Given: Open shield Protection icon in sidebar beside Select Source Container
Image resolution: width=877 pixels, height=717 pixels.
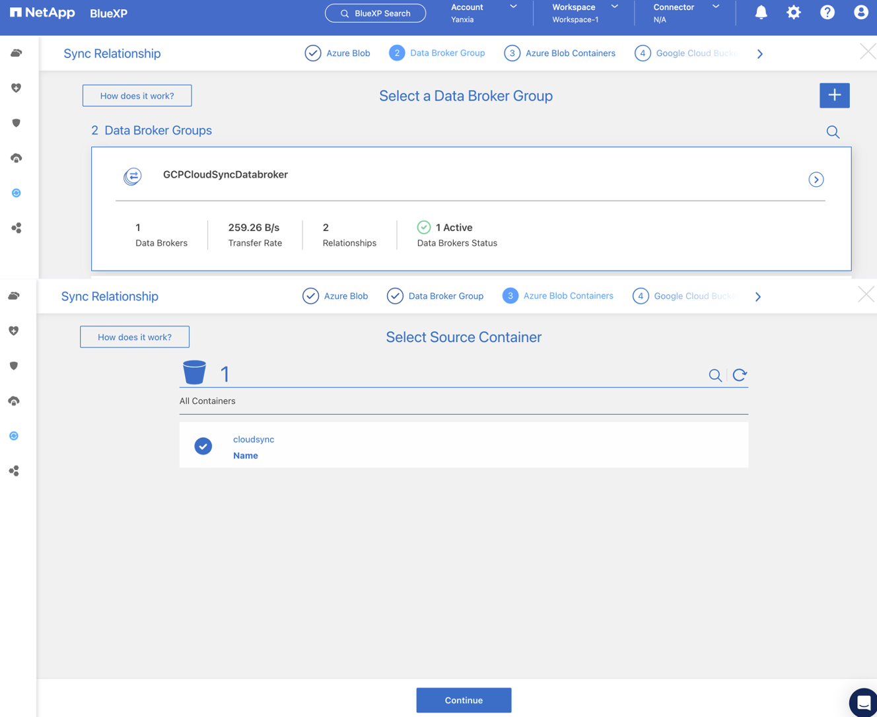Looking at the screenshot, I should point(14,366).
